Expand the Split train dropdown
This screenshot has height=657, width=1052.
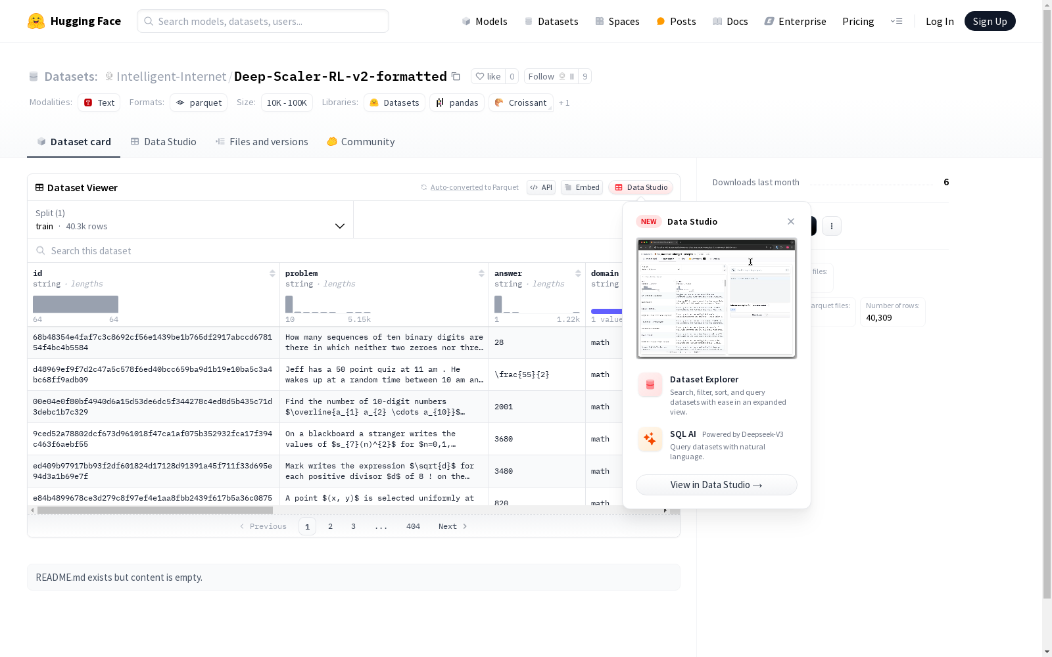click(x=191, y=219)
